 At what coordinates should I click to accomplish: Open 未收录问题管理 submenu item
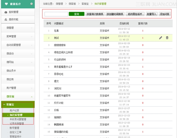tap(18, 119)
